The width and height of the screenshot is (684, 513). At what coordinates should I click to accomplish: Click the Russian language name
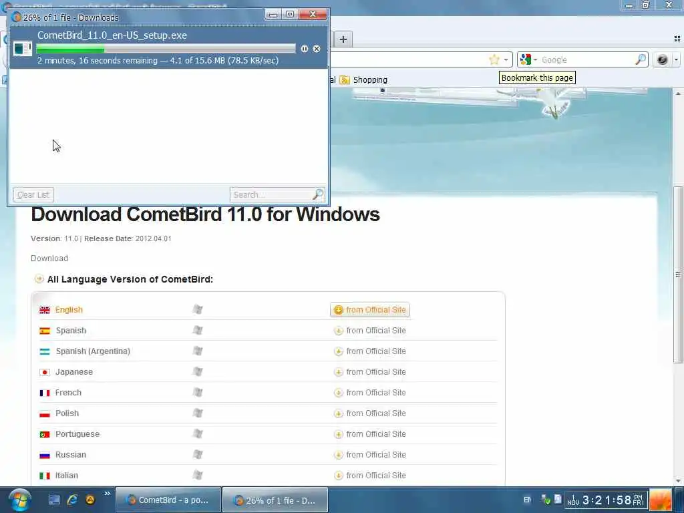pyautogui.click(x=70, y=455)
